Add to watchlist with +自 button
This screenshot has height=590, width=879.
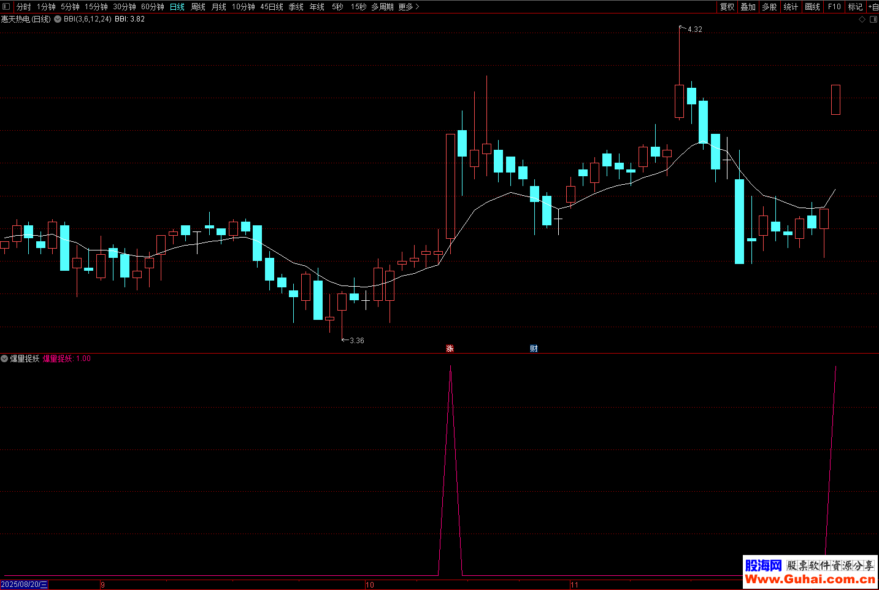[x=873, y=7]
